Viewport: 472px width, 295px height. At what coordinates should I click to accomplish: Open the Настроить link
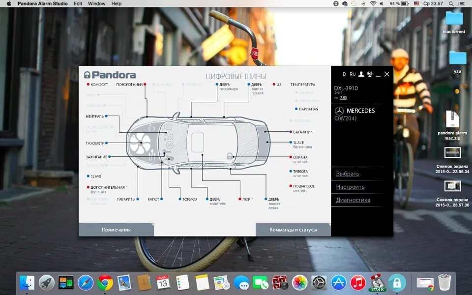pos(350,187)
